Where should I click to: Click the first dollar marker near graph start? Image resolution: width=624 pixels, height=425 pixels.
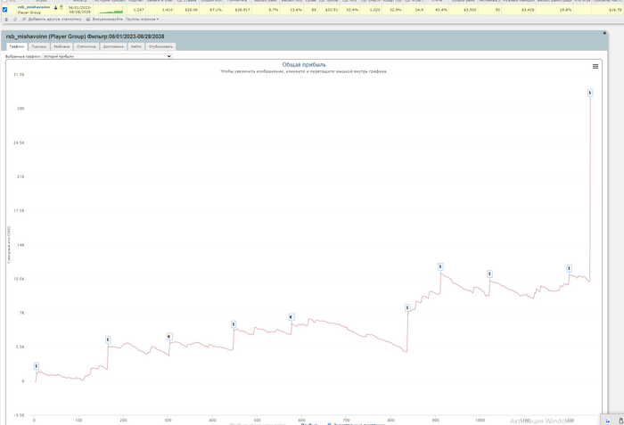(37, 365)
